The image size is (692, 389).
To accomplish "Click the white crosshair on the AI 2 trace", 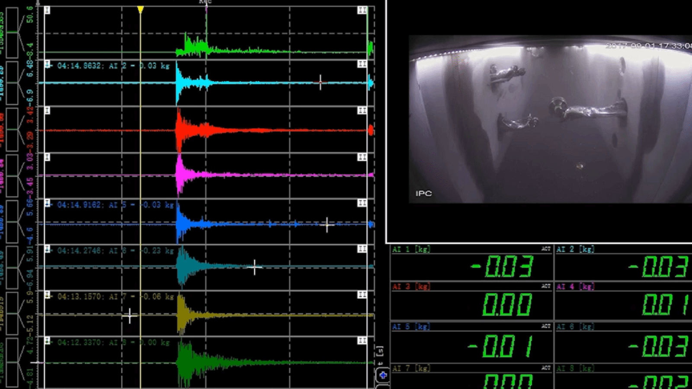I will point(320,82).
